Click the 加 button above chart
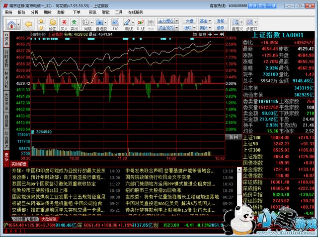 pyautogui.click(x=195, y=34)
